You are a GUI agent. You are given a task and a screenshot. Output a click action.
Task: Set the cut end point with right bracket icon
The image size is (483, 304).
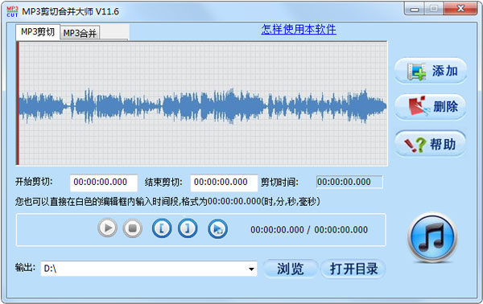point(188,228)
